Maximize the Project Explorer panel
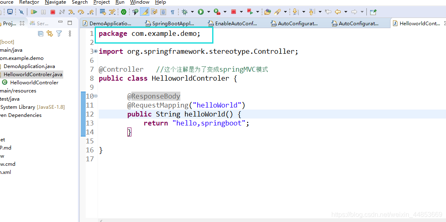 (70, 23)
